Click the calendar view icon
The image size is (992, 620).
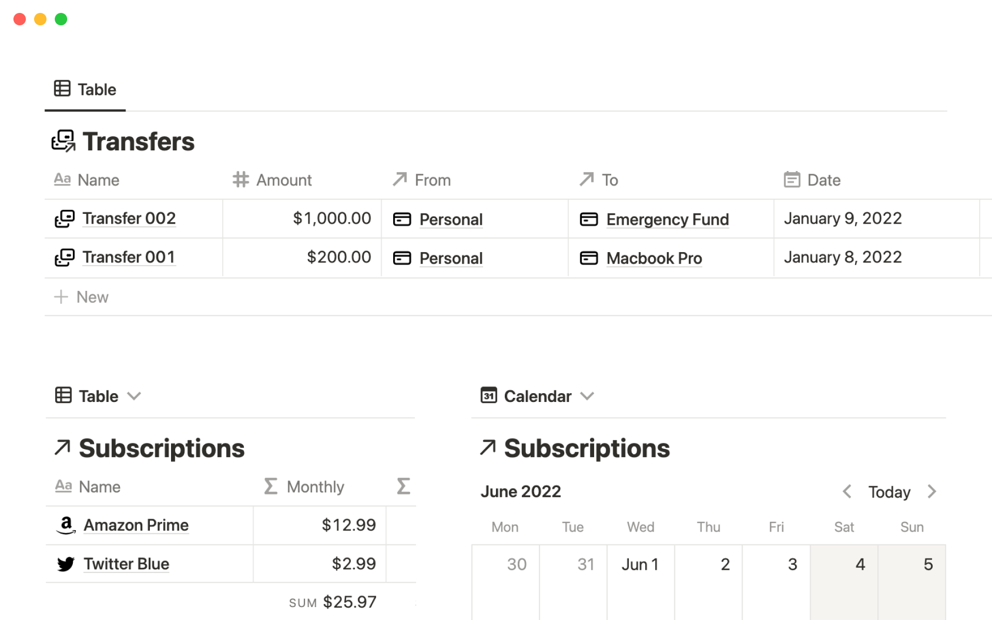click(x=488, y=396)
